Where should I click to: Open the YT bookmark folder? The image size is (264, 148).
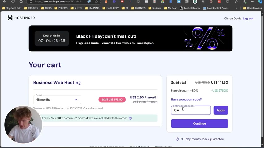coord(125,8)
